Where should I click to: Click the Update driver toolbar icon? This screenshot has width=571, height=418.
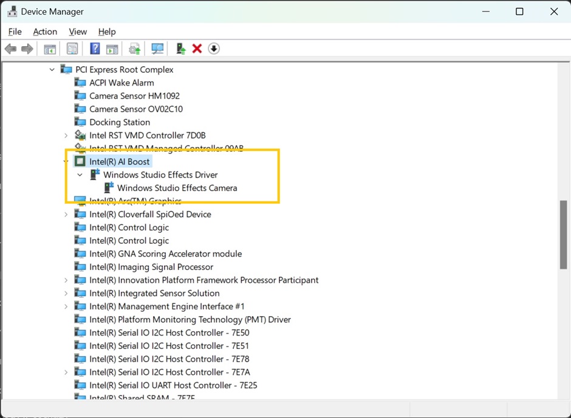point(135,49)
